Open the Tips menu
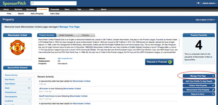The height and width of the screenshot is (105, 218). (79, 9)
